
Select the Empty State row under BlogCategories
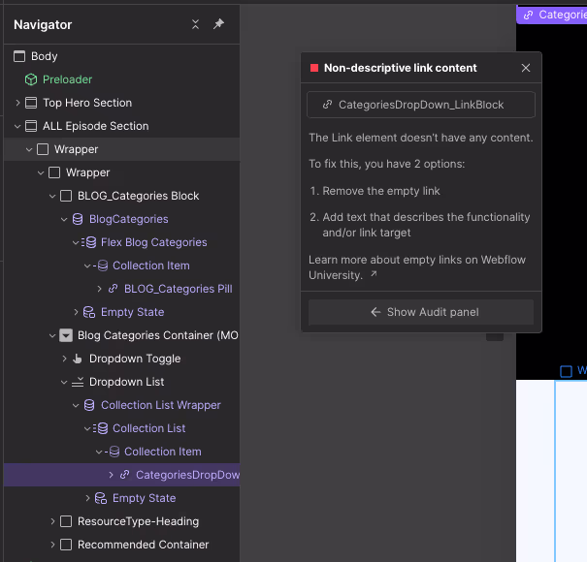point(121,312)
